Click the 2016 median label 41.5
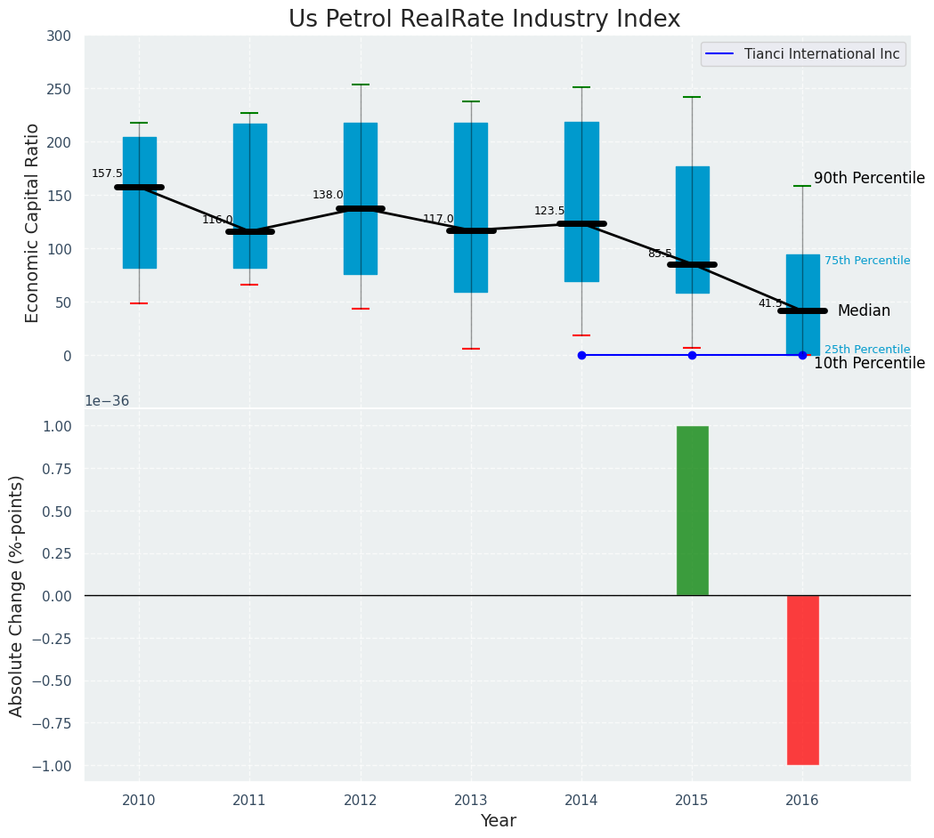This screenshot has height=838, width=934. click(770, 303)
